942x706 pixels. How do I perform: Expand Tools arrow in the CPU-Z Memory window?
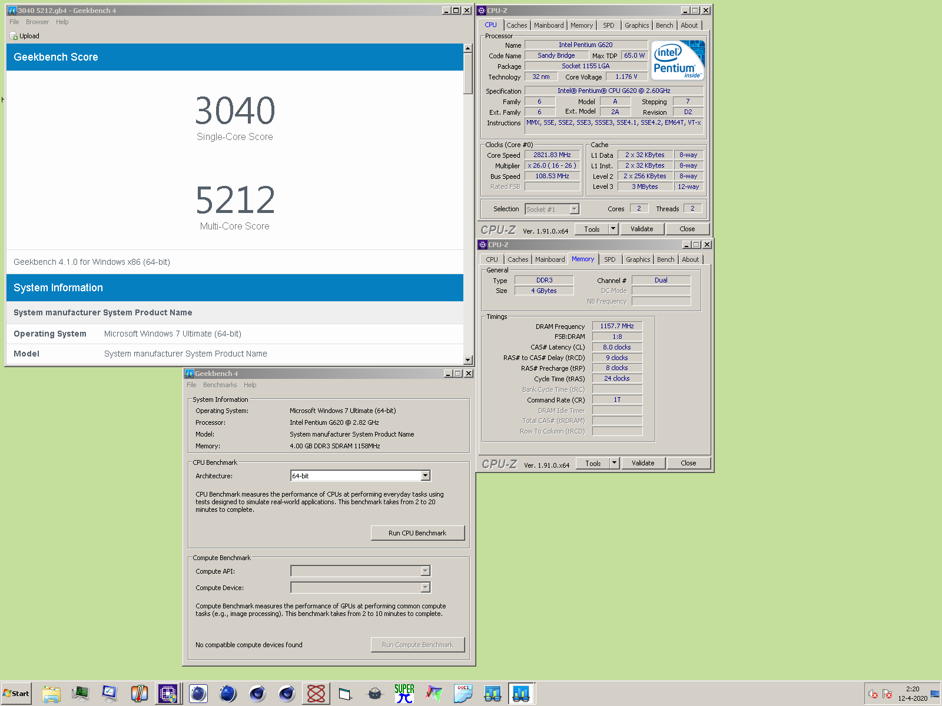[x=614, y=463]
